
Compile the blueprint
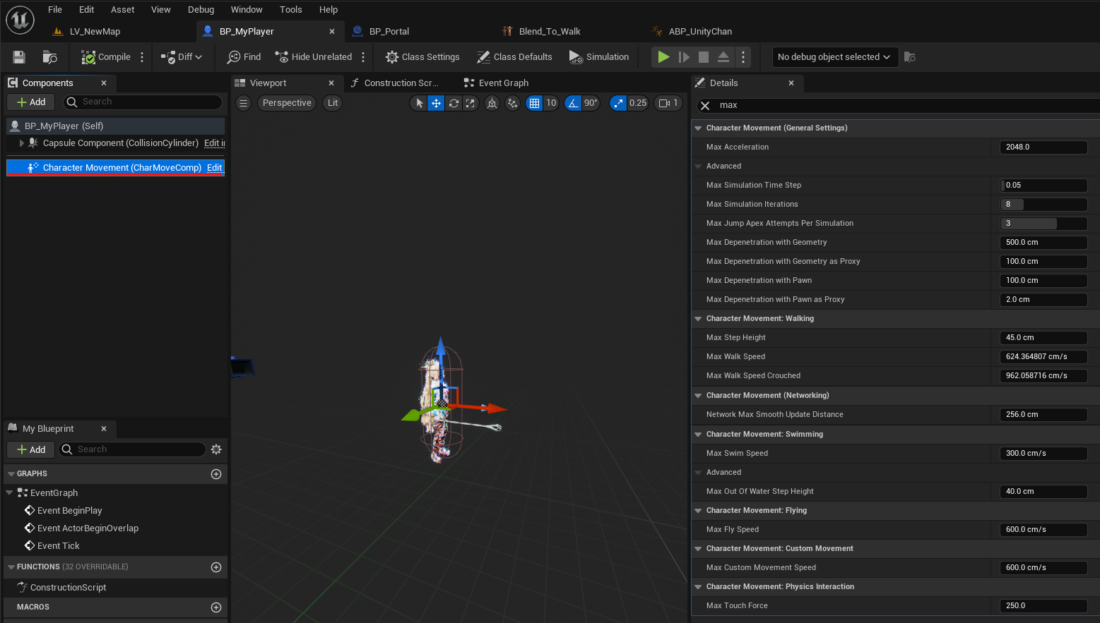coord(106,57)
